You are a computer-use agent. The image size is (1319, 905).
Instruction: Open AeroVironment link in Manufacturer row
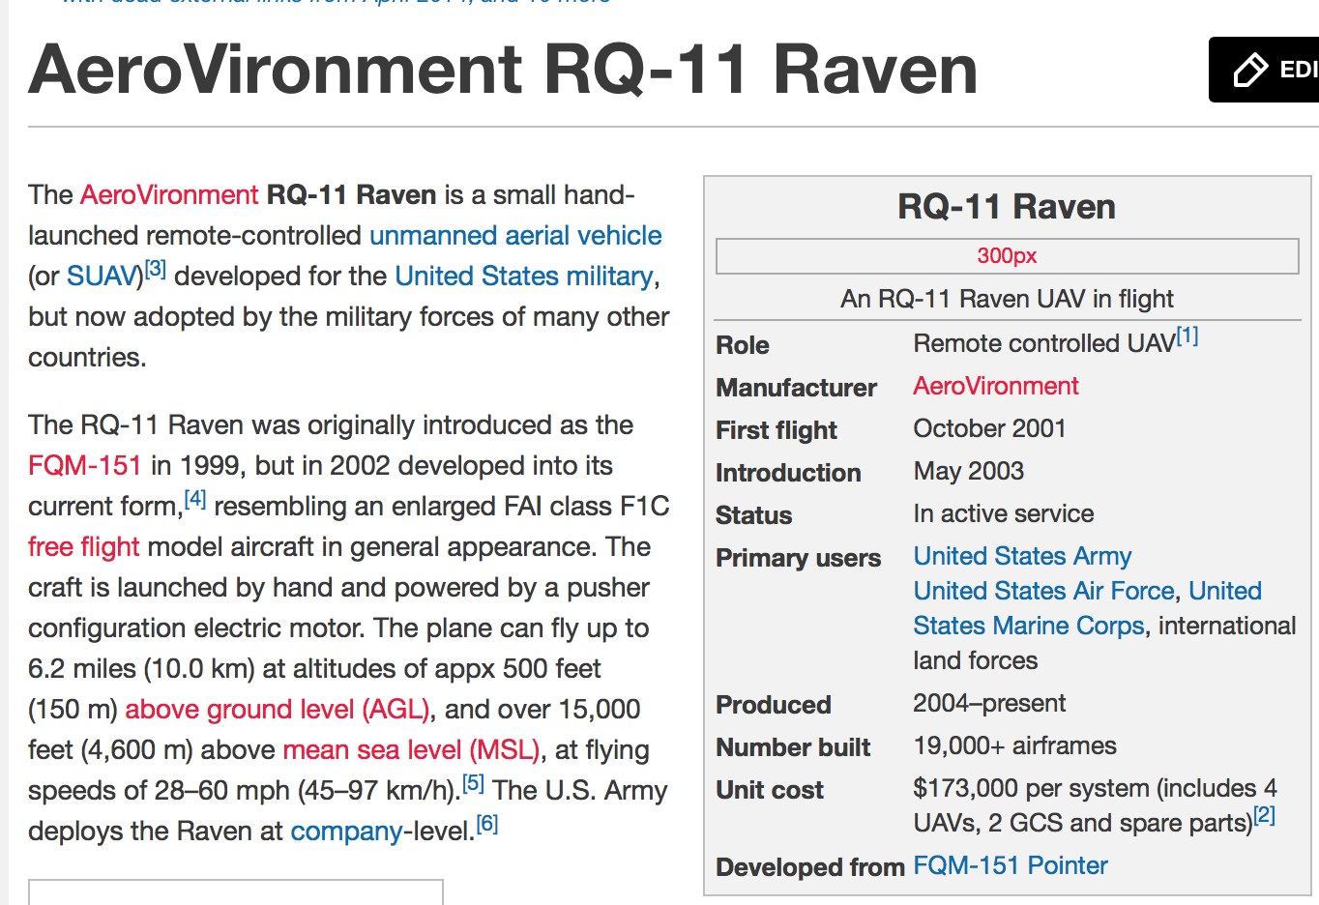(996, 387)
